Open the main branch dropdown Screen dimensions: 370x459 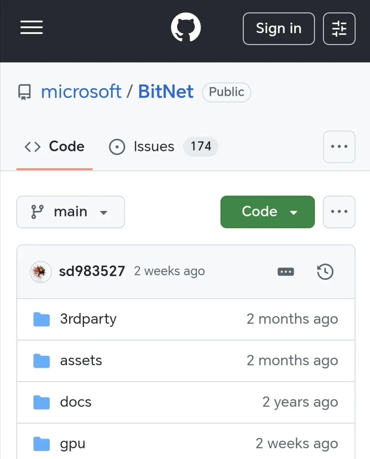(x=71, y=212)
